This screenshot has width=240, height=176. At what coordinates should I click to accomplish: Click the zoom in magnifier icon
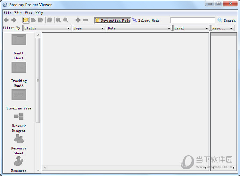click(x=58, y=20)
